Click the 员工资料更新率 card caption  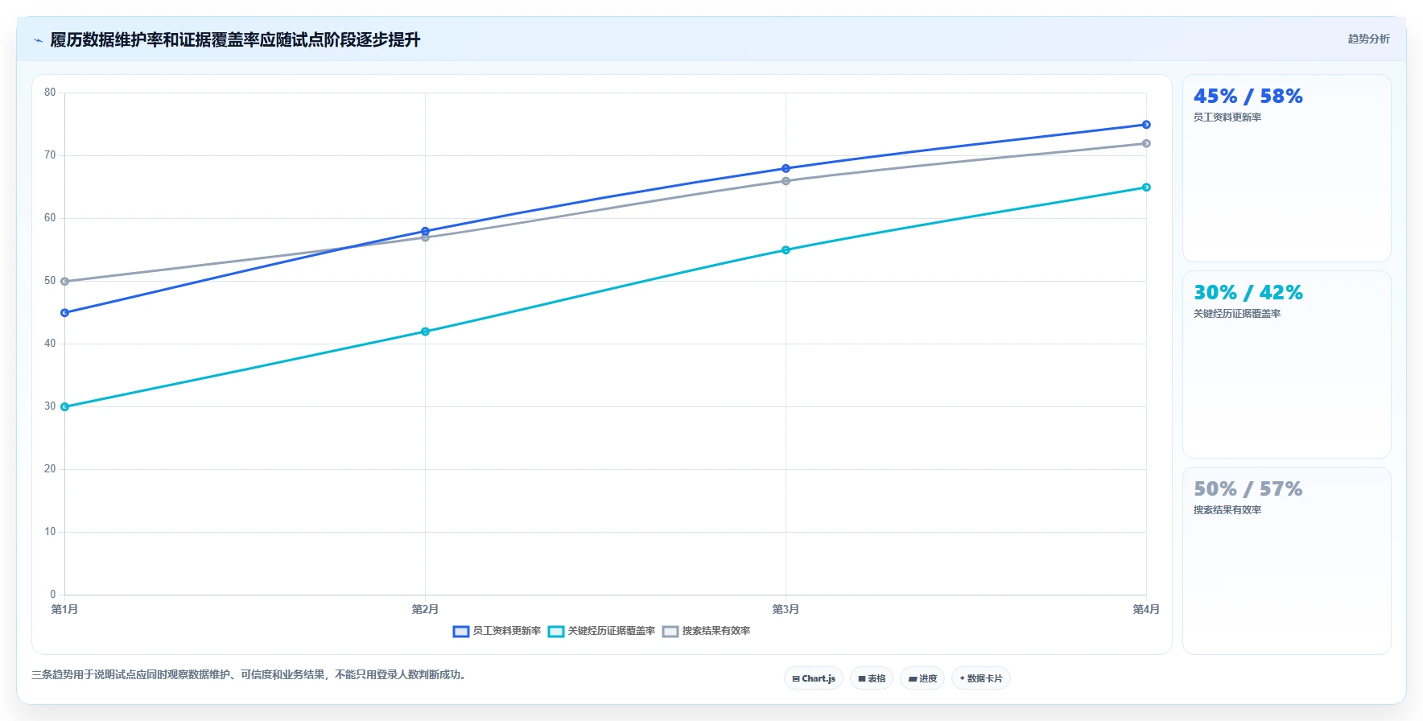point(1227,117)
